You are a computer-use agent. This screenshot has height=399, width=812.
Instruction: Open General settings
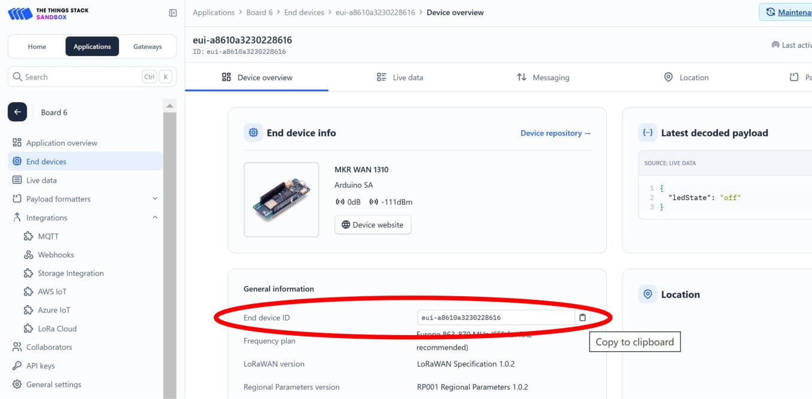tap(54, 384)
